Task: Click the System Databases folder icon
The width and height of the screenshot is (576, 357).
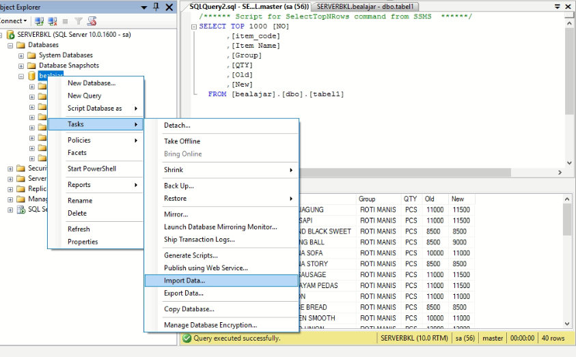Action: (31, 55)
